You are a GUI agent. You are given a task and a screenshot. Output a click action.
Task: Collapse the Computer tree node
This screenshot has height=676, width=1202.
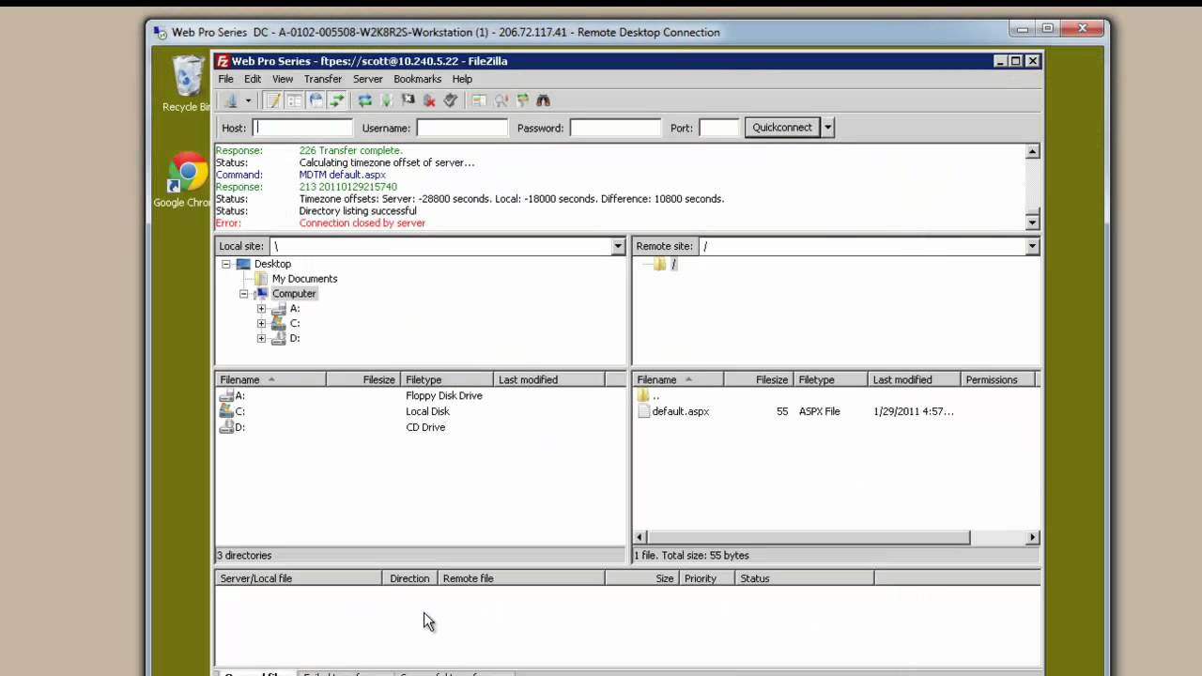244,294
